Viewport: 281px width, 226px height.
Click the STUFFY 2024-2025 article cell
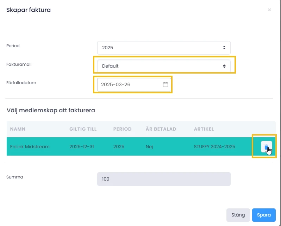click(x=214, y=146)
